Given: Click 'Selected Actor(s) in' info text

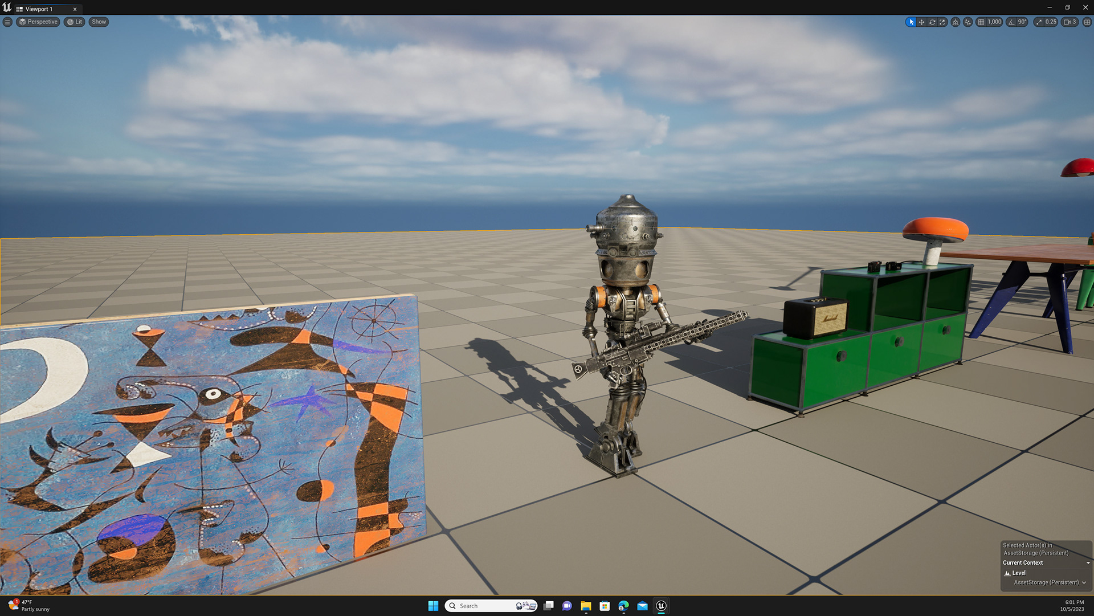Looking at the screenshot, I should (1027, 545).
